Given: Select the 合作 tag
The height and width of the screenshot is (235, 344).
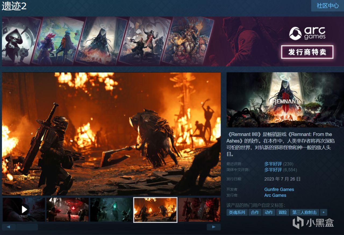Looking at the screenshot, I should point(255,212).
